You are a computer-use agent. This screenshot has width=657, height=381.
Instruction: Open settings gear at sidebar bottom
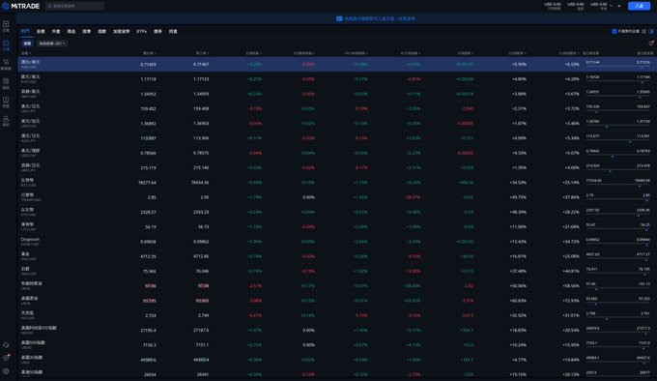pos(6,371)
